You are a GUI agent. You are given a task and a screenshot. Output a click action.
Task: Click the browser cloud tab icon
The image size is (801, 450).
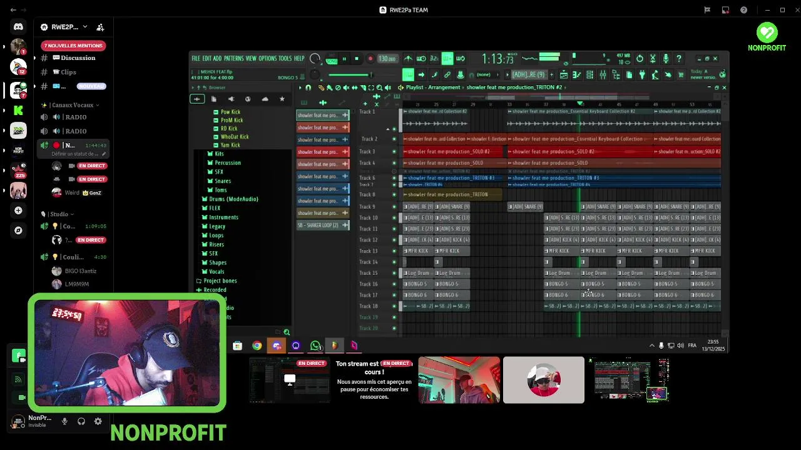coord(265,99)
